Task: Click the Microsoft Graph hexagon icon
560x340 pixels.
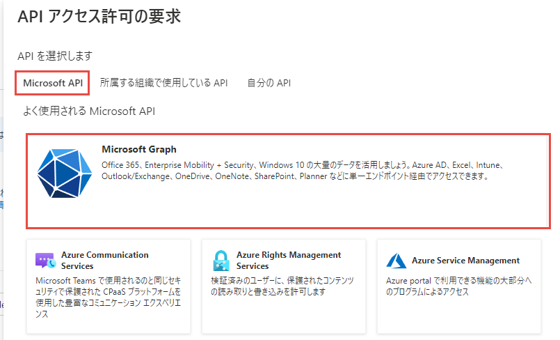Action: (x=64, y=171)
